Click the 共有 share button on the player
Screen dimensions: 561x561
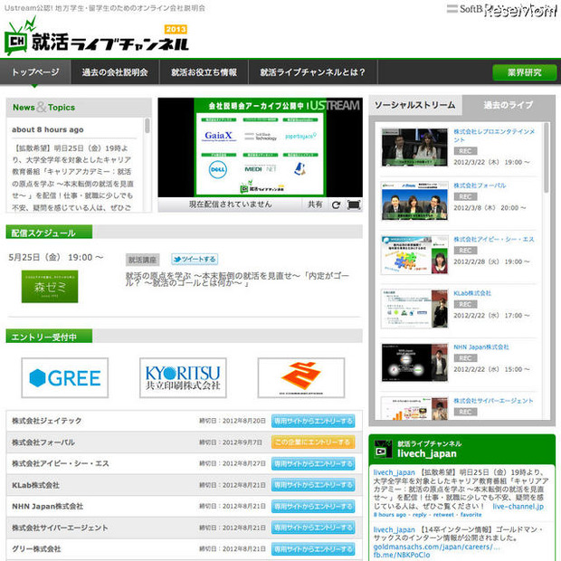pyautogui.click(x=315, y=204)
